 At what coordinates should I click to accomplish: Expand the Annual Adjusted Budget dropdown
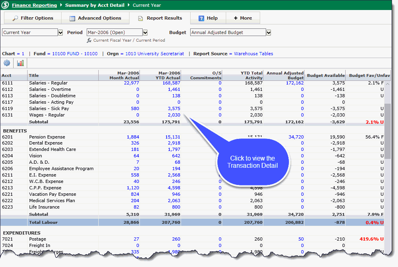click(x=269, y=32)
